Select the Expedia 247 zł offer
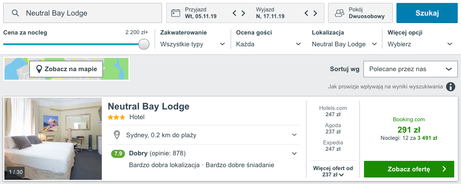The height and width of the screenshot is (184, 461). click(x=333, y=146)
